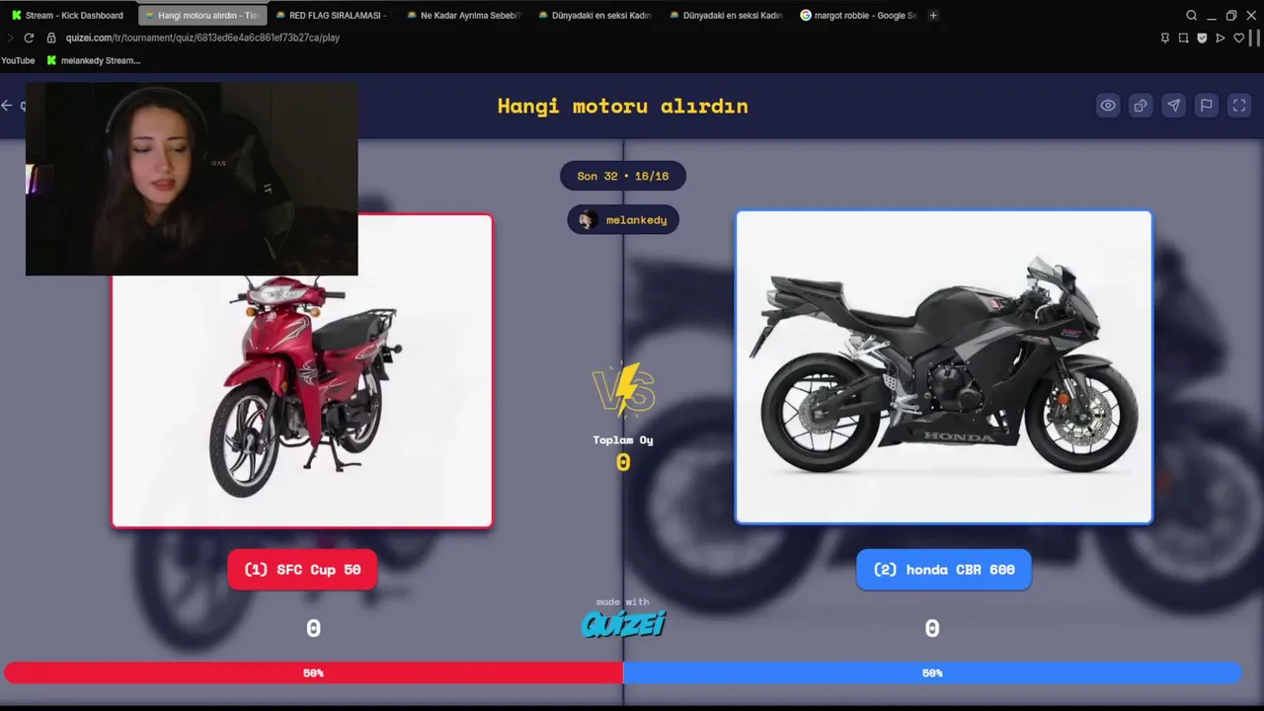Click the red 50% vote bar
The height and width of the screenshot is (711, 1264).
tap(313, 672)
